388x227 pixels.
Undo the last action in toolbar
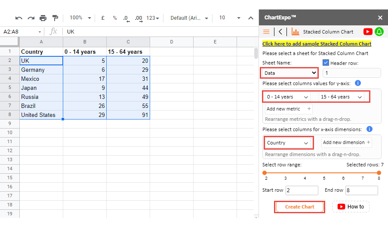(19, 18)
